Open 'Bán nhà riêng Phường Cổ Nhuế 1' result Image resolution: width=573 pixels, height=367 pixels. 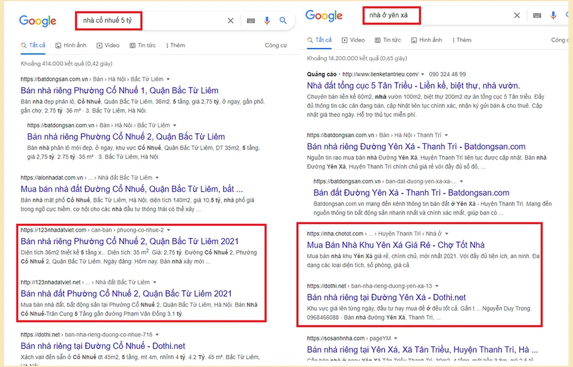[x=120, y=90]
